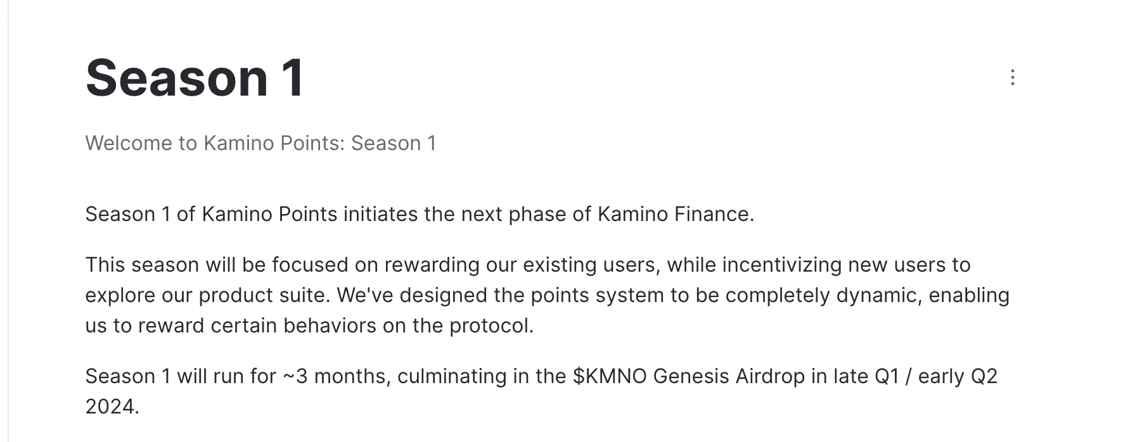This screenshot has height=442, width=1123.
Task: Click the "$KMNO" token text
Action: 610,376
